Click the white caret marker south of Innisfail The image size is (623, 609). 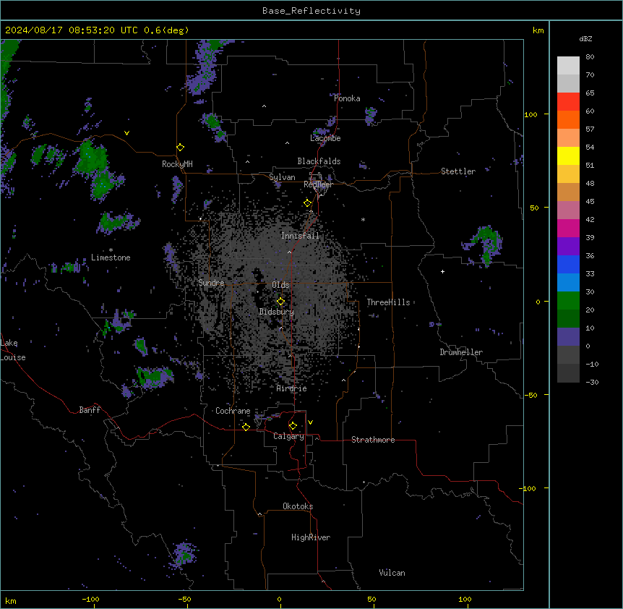(x=289, y=252)
